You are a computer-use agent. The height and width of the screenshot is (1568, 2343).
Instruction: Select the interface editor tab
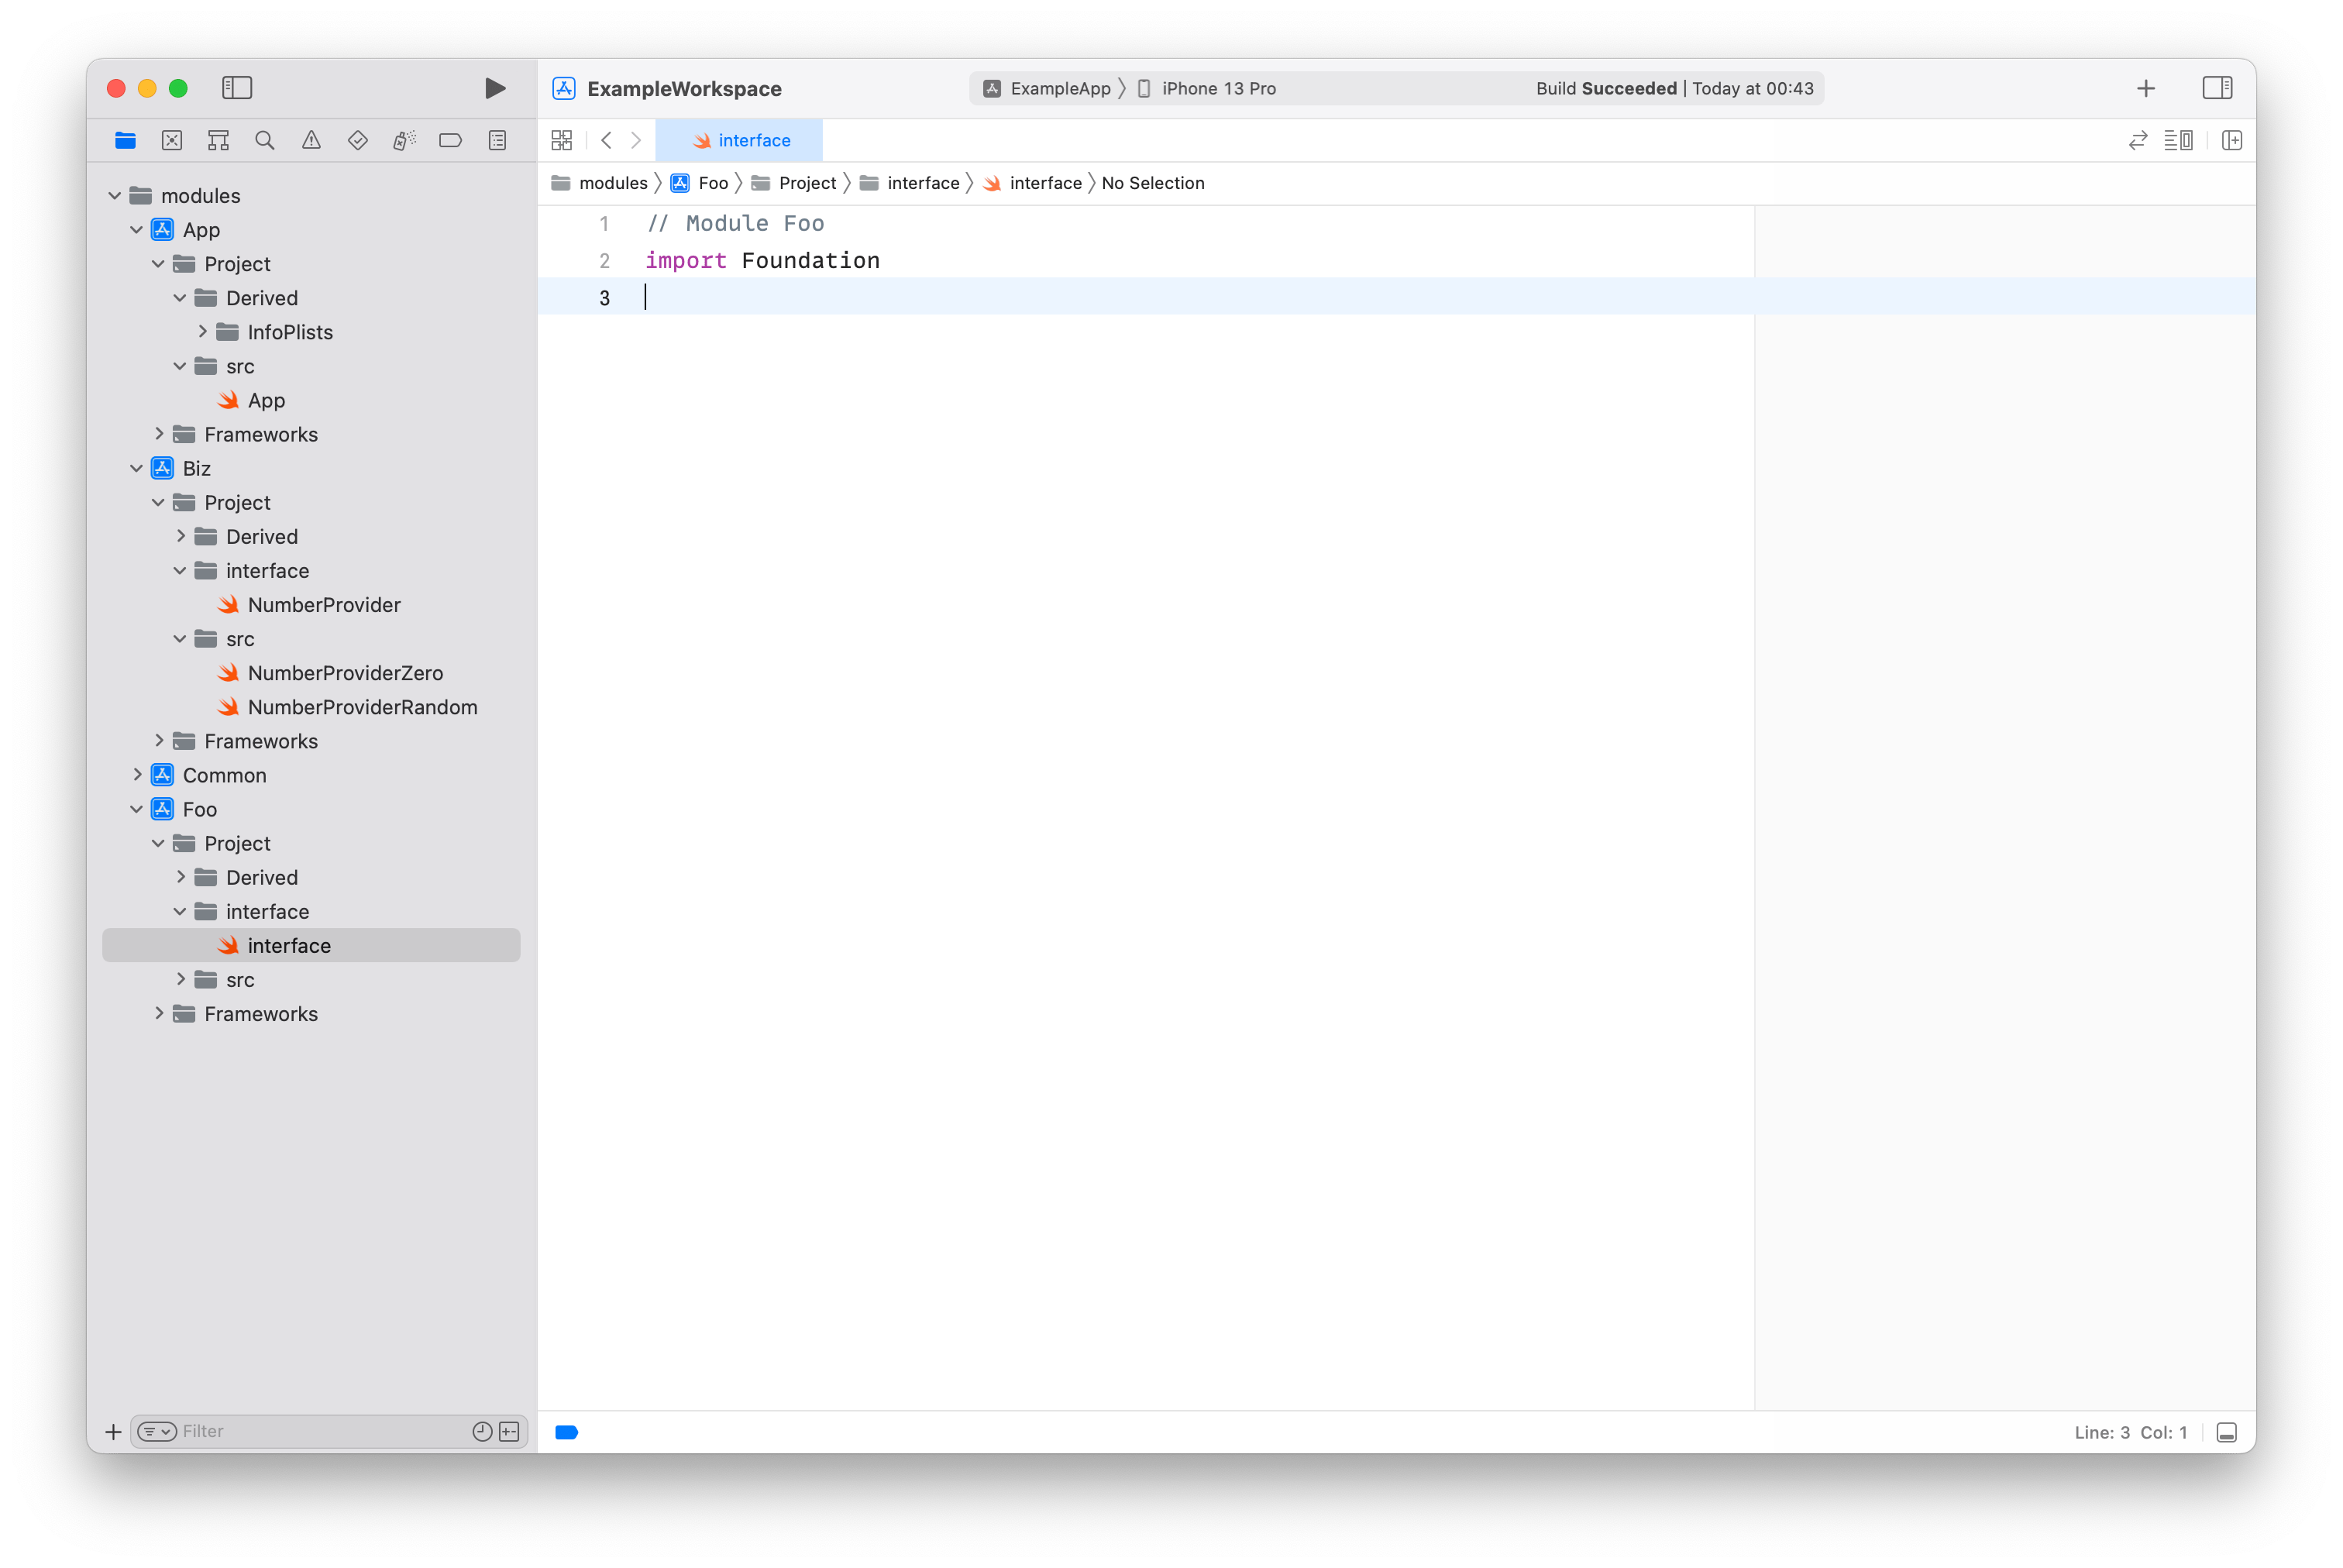coord(739,140)
